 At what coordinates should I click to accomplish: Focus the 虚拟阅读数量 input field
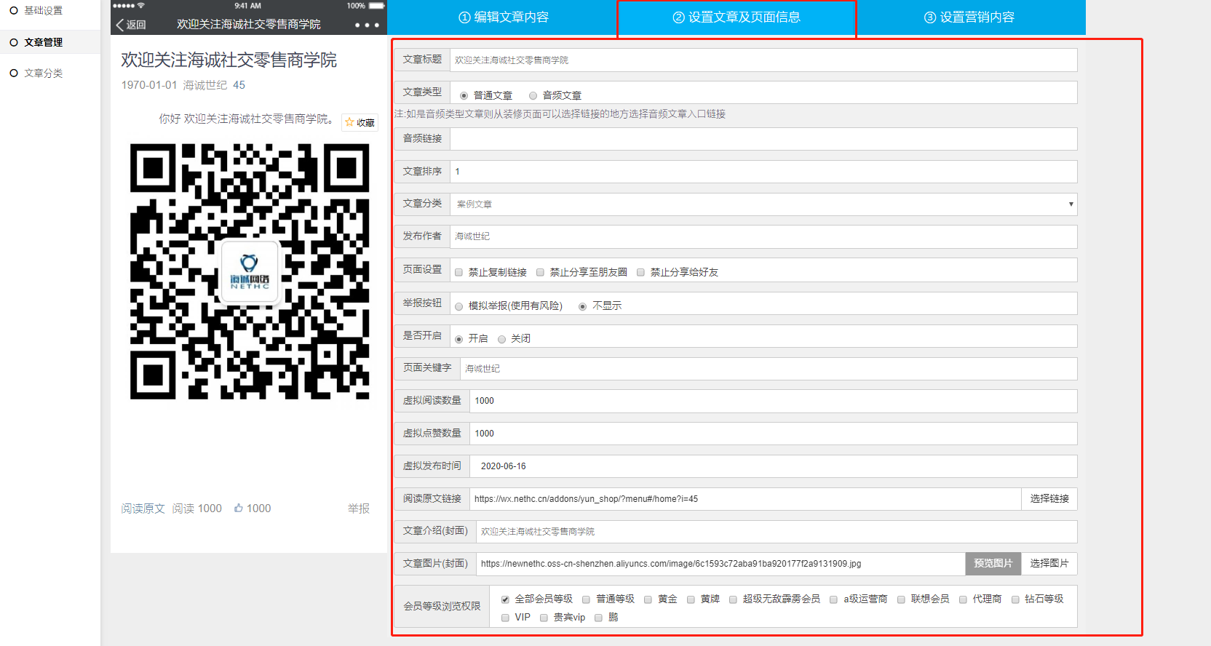coord(774,401)
